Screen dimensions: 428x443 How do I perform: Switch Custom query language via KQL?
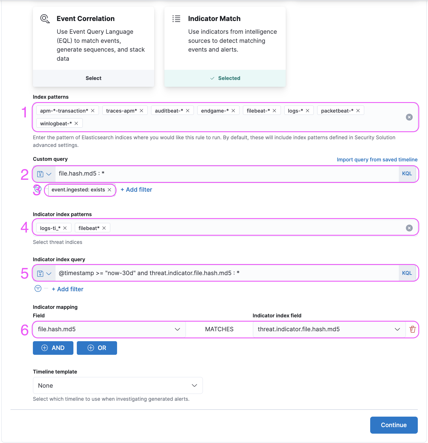pyautogui.click(x=407, y=174)
